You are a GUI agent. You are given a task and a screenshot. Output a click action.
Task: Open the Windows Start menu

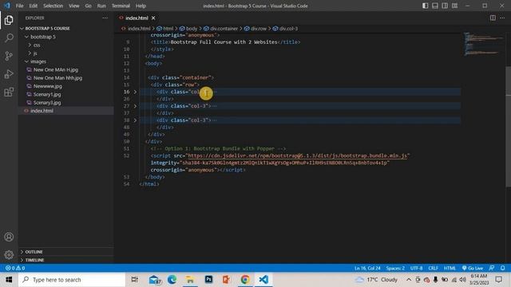click(9, 280)
